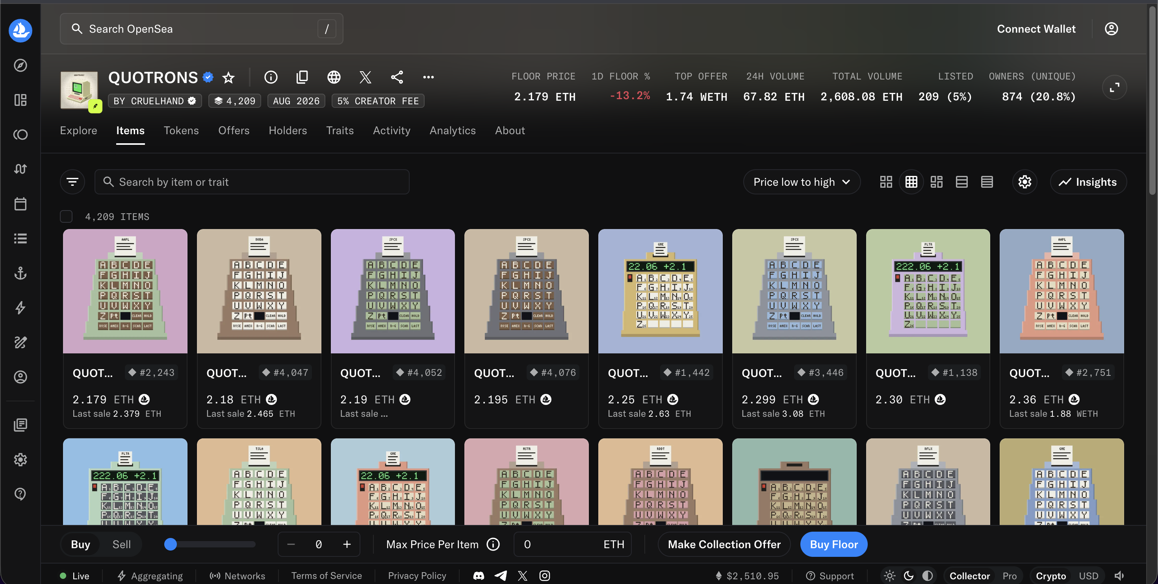Switch to the Tokens tab
The height and width of the screenshot is (584, 1158).
[x=181, y=130]
